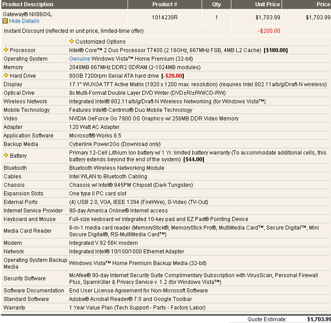Select the Product Description column header

(x=64, y=4)
